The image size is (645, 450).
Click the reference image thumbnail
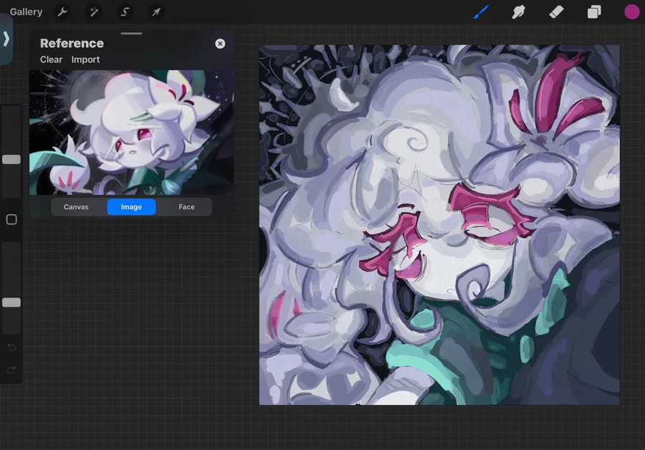click(x=132, y=132)
